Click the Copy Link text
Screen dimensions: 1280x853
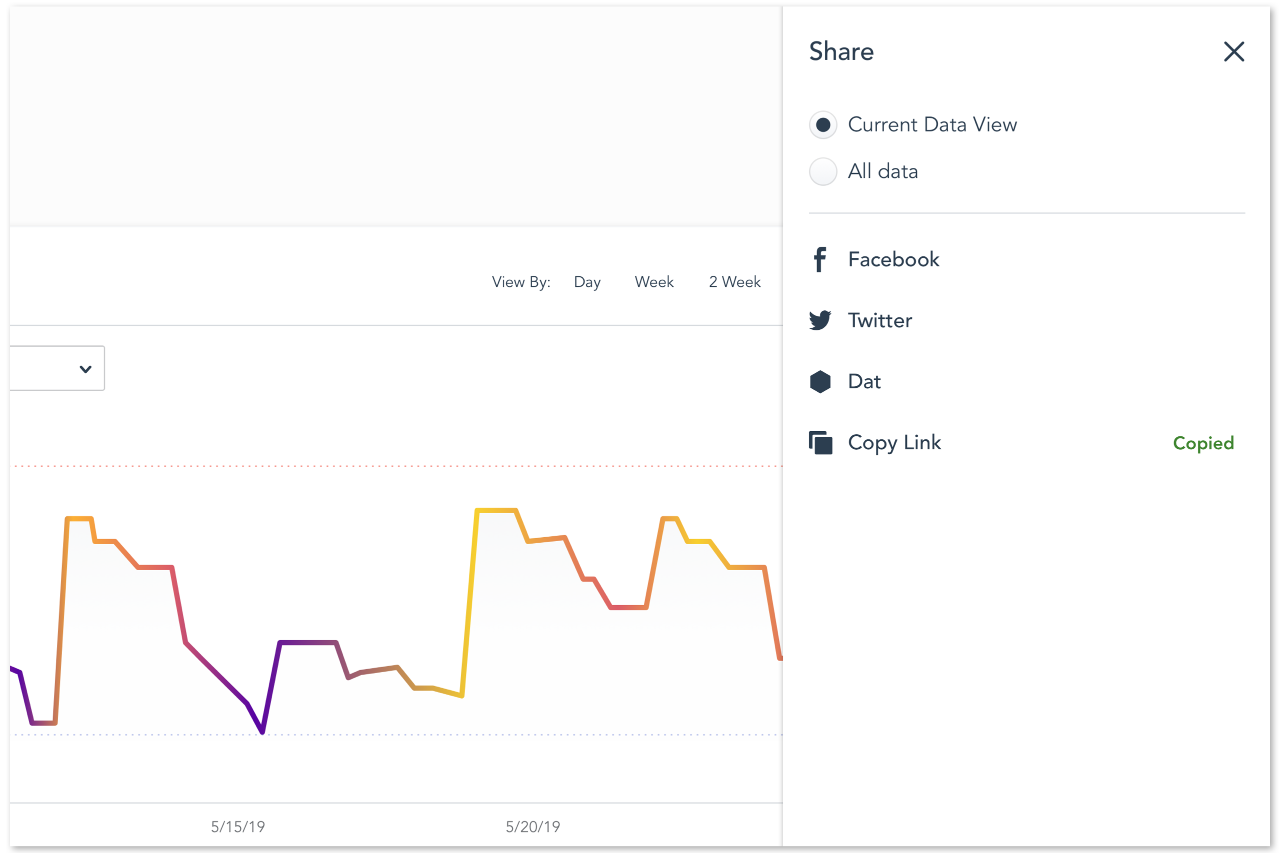pos(894,443)
